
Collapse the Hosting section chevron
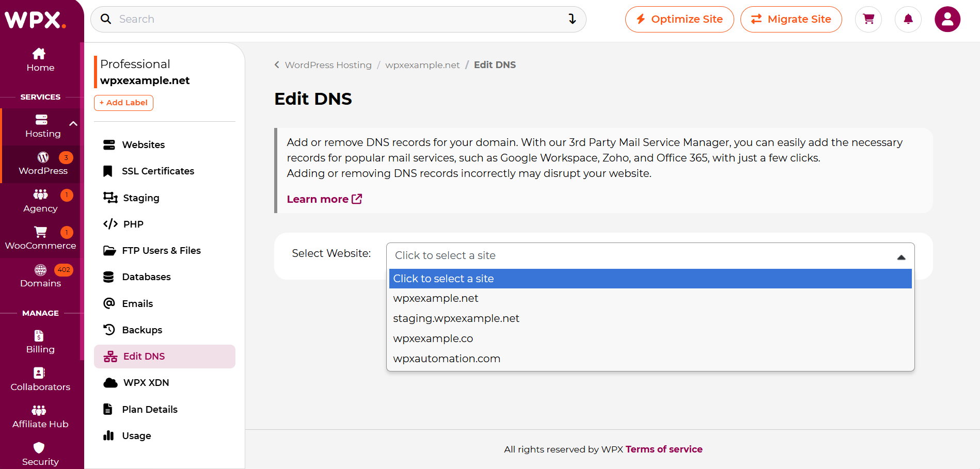(73, 124)
